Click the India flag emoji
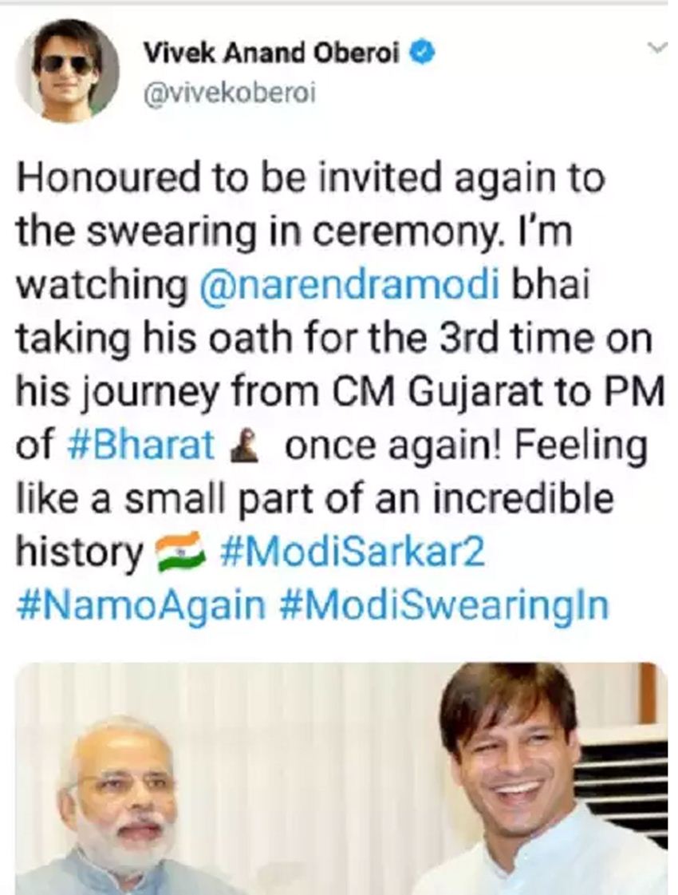The height and width of the screenshot is (895, 678). click(180, 554)
